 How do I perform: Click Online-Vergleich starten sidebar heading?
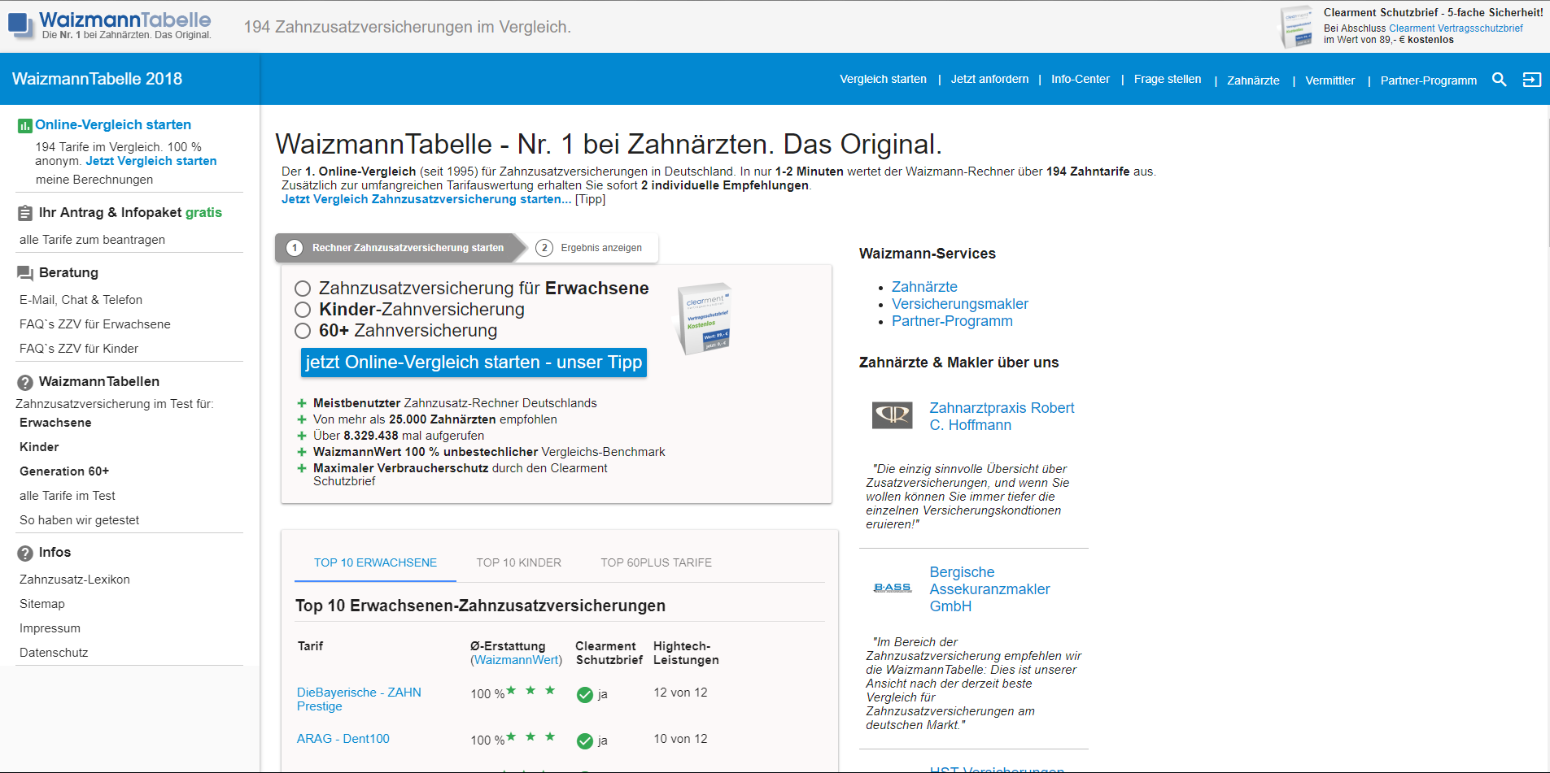(113, 125)
